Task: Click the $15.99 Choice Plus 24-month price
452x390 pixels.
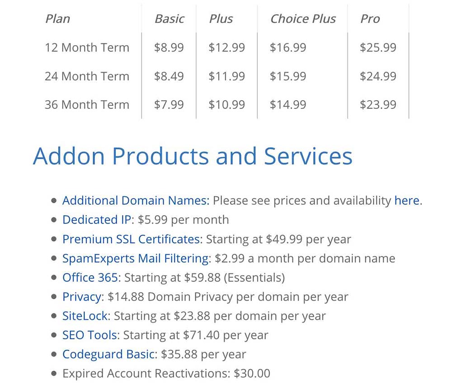Action: [288, 76]
